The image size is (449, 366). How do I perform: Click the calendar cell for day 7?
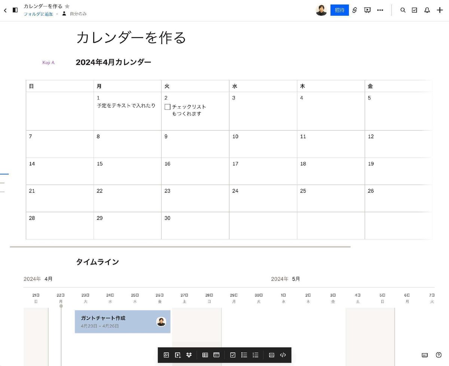pos(60,144)
